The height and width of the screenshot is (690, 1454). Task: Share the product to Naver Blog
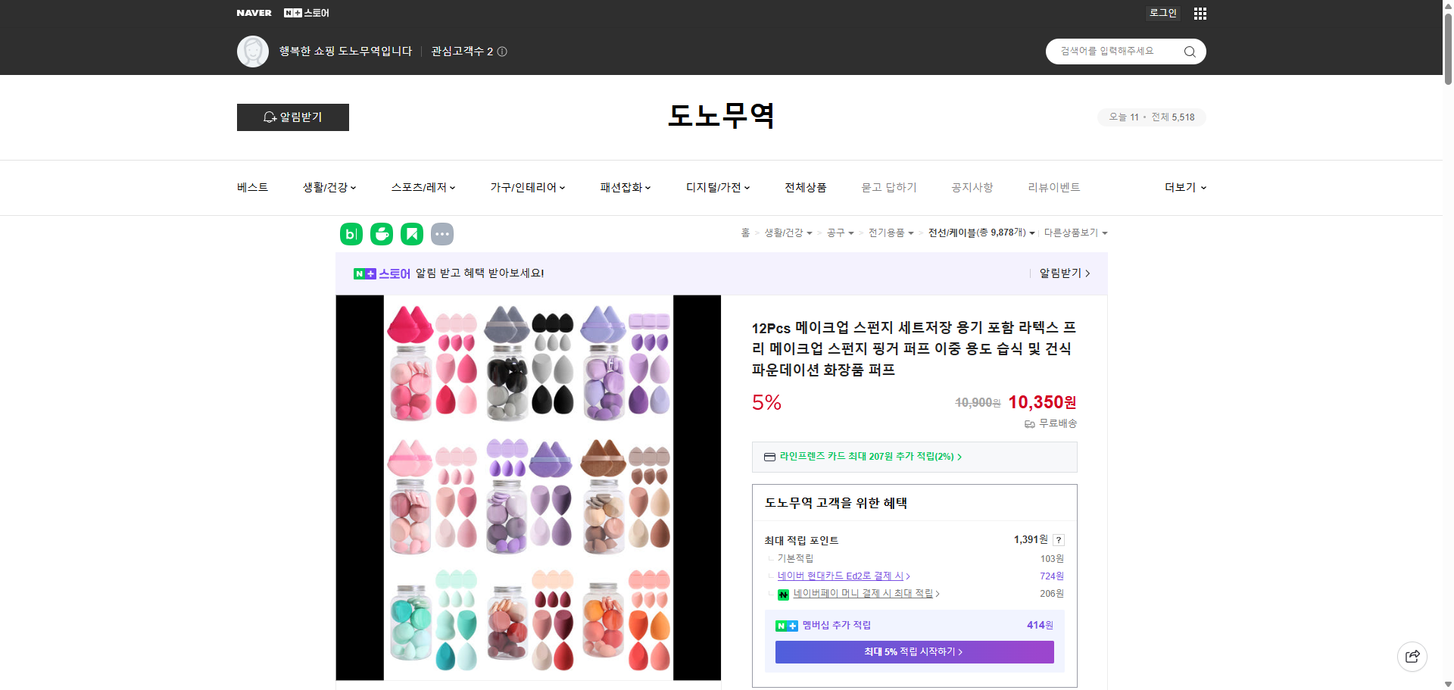point(351,234)
